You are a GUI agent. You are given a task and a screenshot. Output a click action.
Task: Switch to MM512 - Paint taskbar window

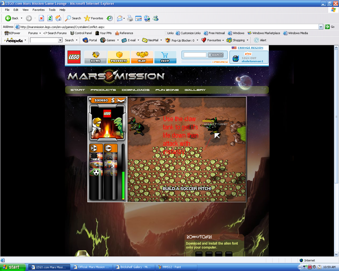(176, 267)
